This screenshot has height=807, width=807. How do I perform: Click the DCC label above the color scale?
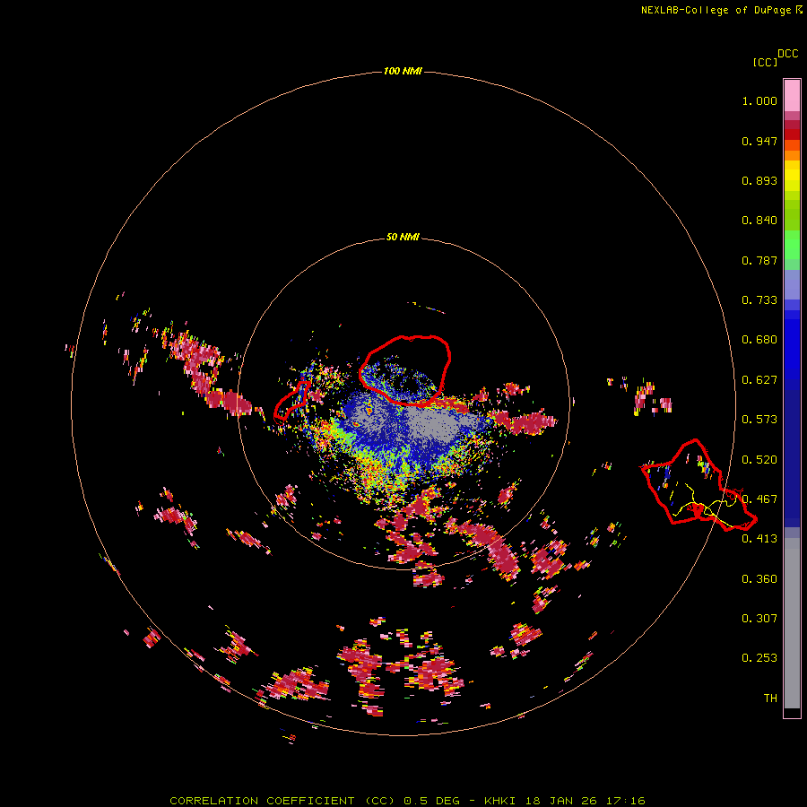788,54
